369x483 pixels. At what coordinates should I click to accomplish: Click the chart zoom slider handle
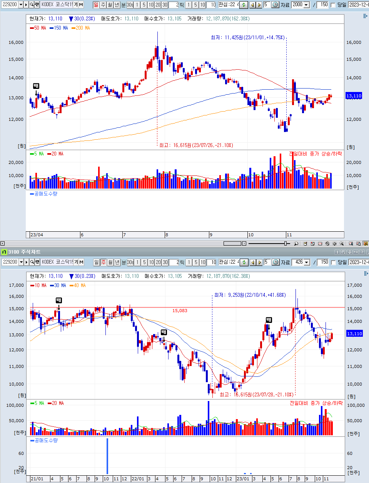point(286,243)
